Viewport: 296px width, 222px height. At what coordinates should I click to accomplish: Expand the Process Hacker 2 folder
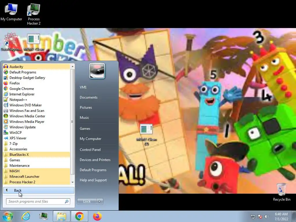pos(36,182)
